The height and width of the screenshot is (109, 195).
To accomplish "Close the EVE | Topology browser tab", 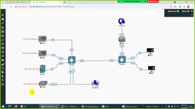I will pos(60,2).
